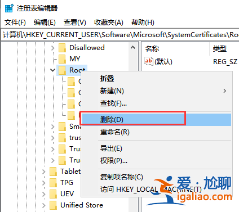This screenshot has height=212, width=239.
Task: Click the (默认) string value icon
Action: (149, 61)
